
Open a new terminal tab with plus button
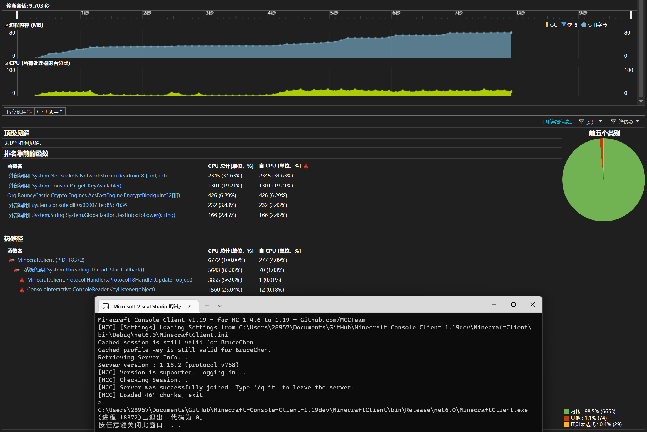207,306
